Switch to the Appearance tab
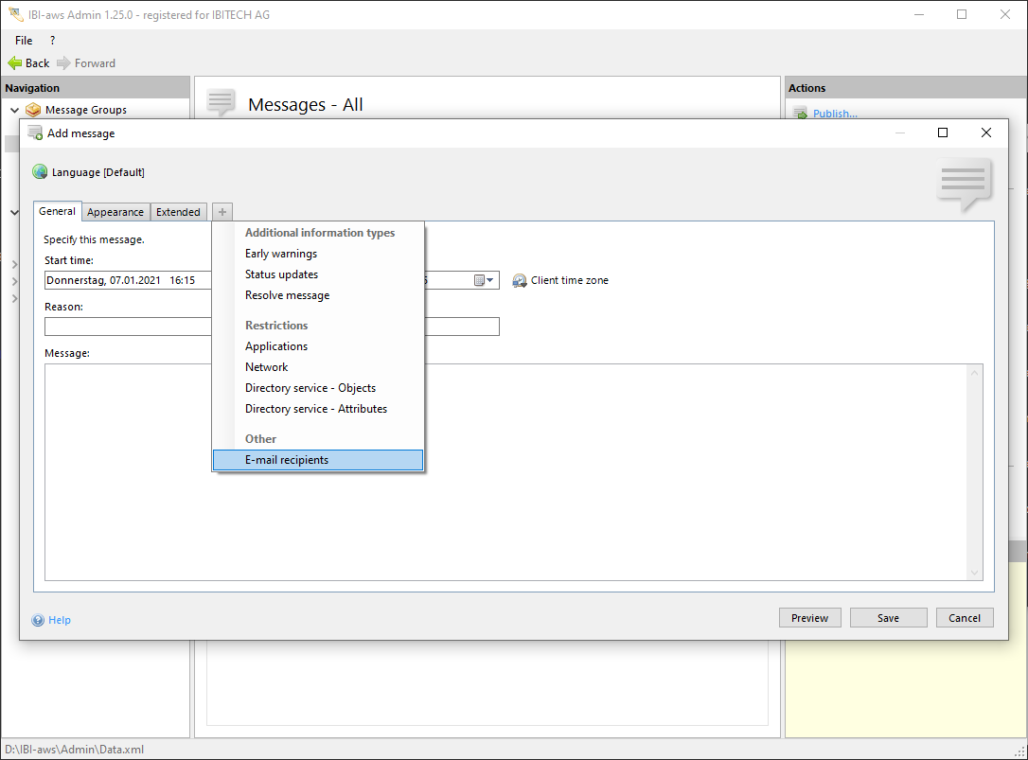This screenshot has height=760, width=1028. point(115,212)
